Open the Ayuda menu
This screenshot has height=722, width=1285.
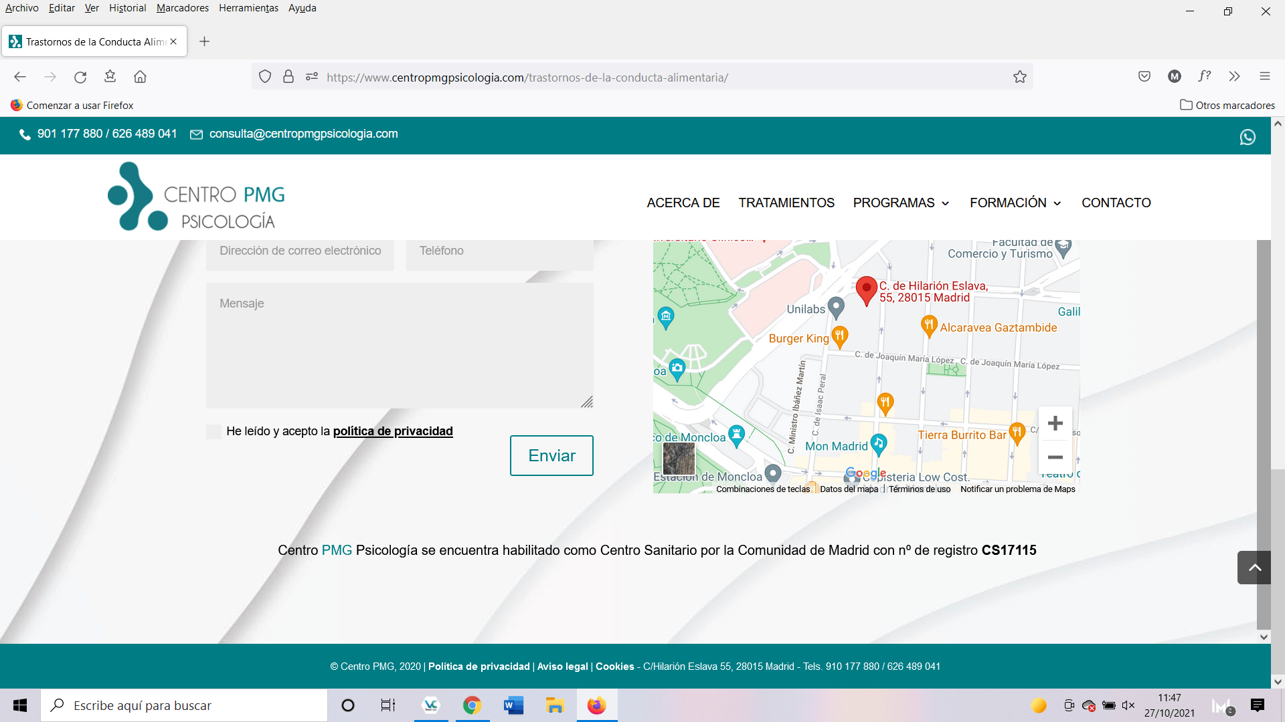(x=302, y=8)
